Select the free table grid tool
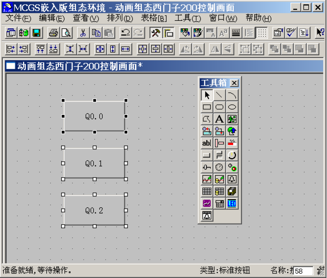 click(207, 191)
